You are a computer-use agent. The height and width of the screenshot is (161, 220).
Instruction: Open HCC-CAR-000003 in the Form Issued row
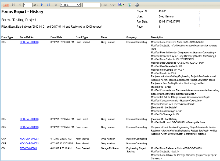(29, 127)
